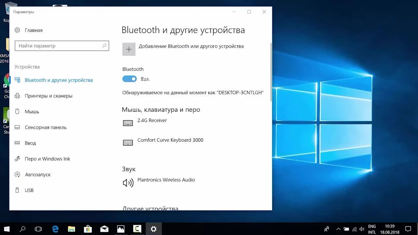The height and width of the screenshot is (235, 418).
Task: Click the pen icon beside Windows Ink
Action: click(18, 159)
